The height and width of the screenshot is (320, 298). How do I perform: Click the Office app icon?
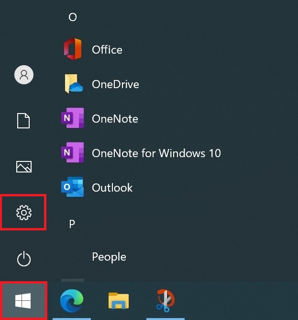point(73,49)
